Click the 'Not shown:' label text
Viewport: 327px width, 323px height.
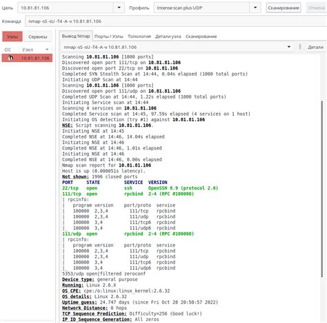[x=75, y=177]
